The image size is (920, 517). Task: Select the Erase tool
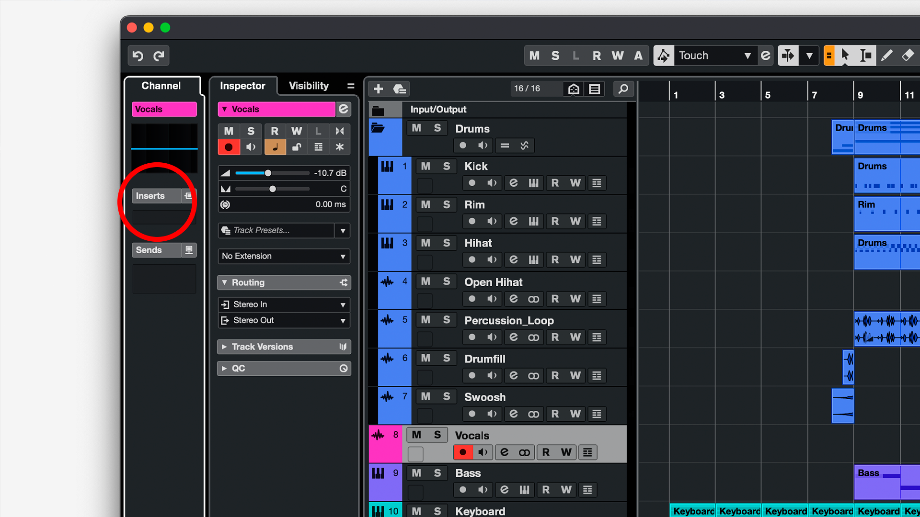[x=908, y=56]
